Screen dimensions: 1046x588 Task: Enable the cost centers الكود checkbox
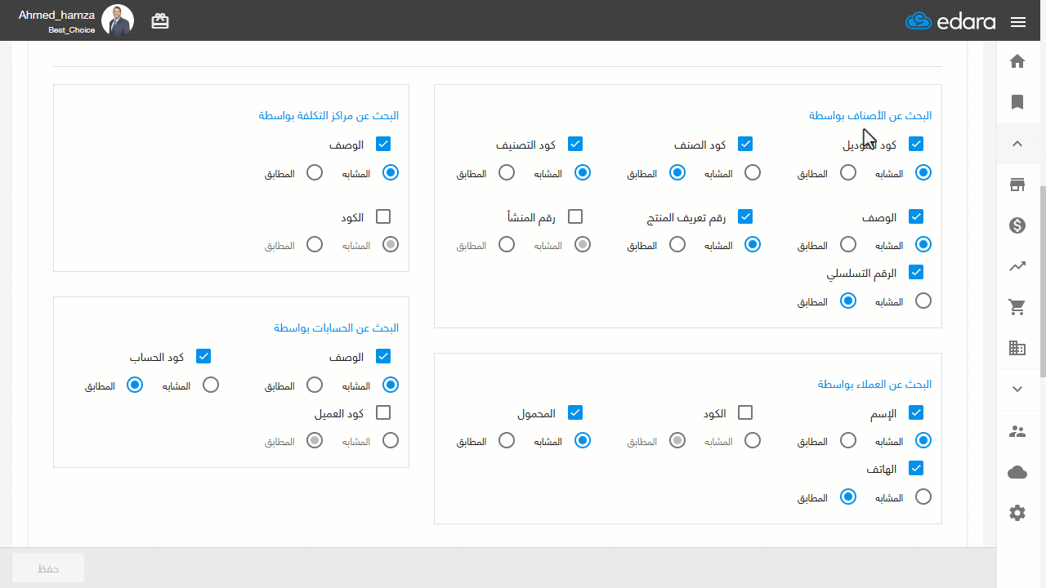tap(383, 216)
